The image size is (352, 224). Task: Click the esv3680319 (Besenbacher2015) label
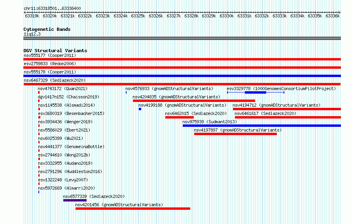click(71, 113)
